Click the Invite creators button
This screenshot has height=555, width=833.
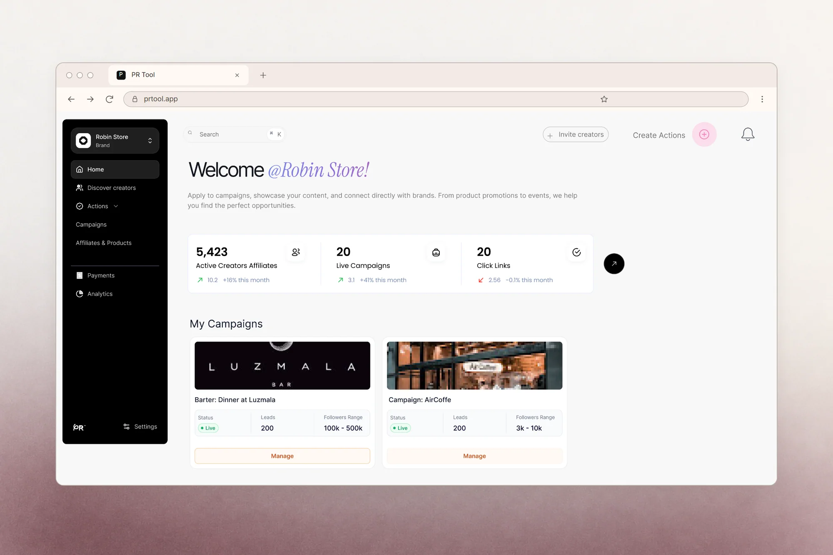576,134
